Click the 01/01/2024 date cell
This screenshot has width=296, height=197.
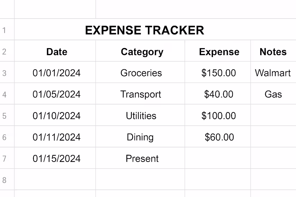tap(57, 73)
